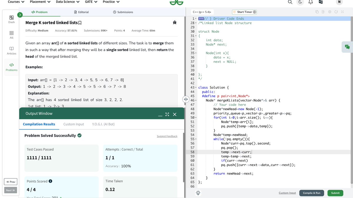
Task: Open the Problems sidebar code icon
Action: tap(11, 67)
